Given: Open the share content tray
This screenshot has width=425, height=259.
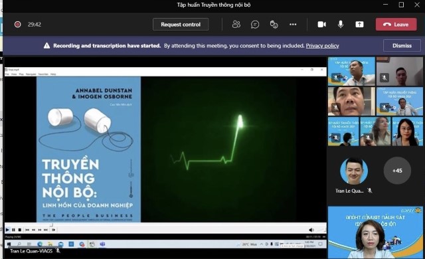Looking at the screenshot, I should (x=359, y=25).
